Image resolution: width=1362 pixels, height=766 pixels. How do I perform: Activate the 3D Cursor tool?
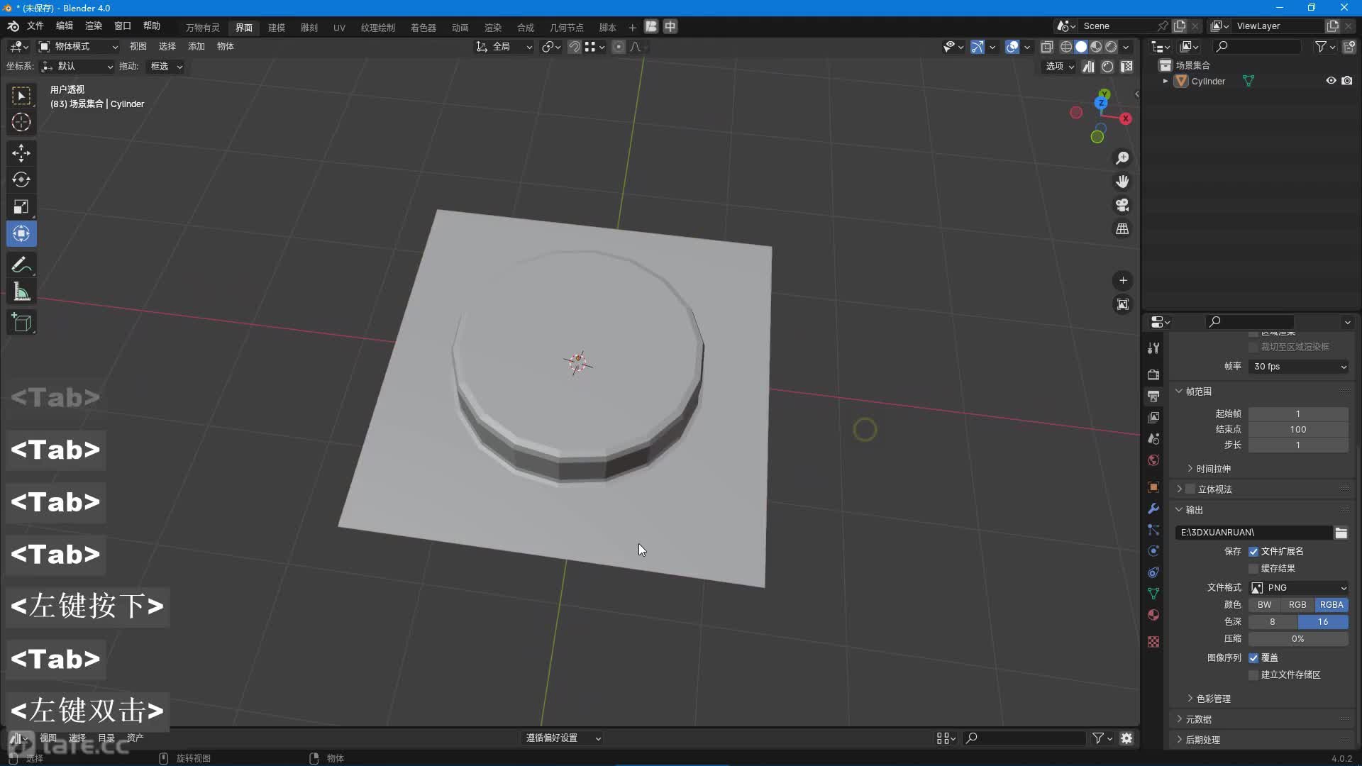pos(21,123)
